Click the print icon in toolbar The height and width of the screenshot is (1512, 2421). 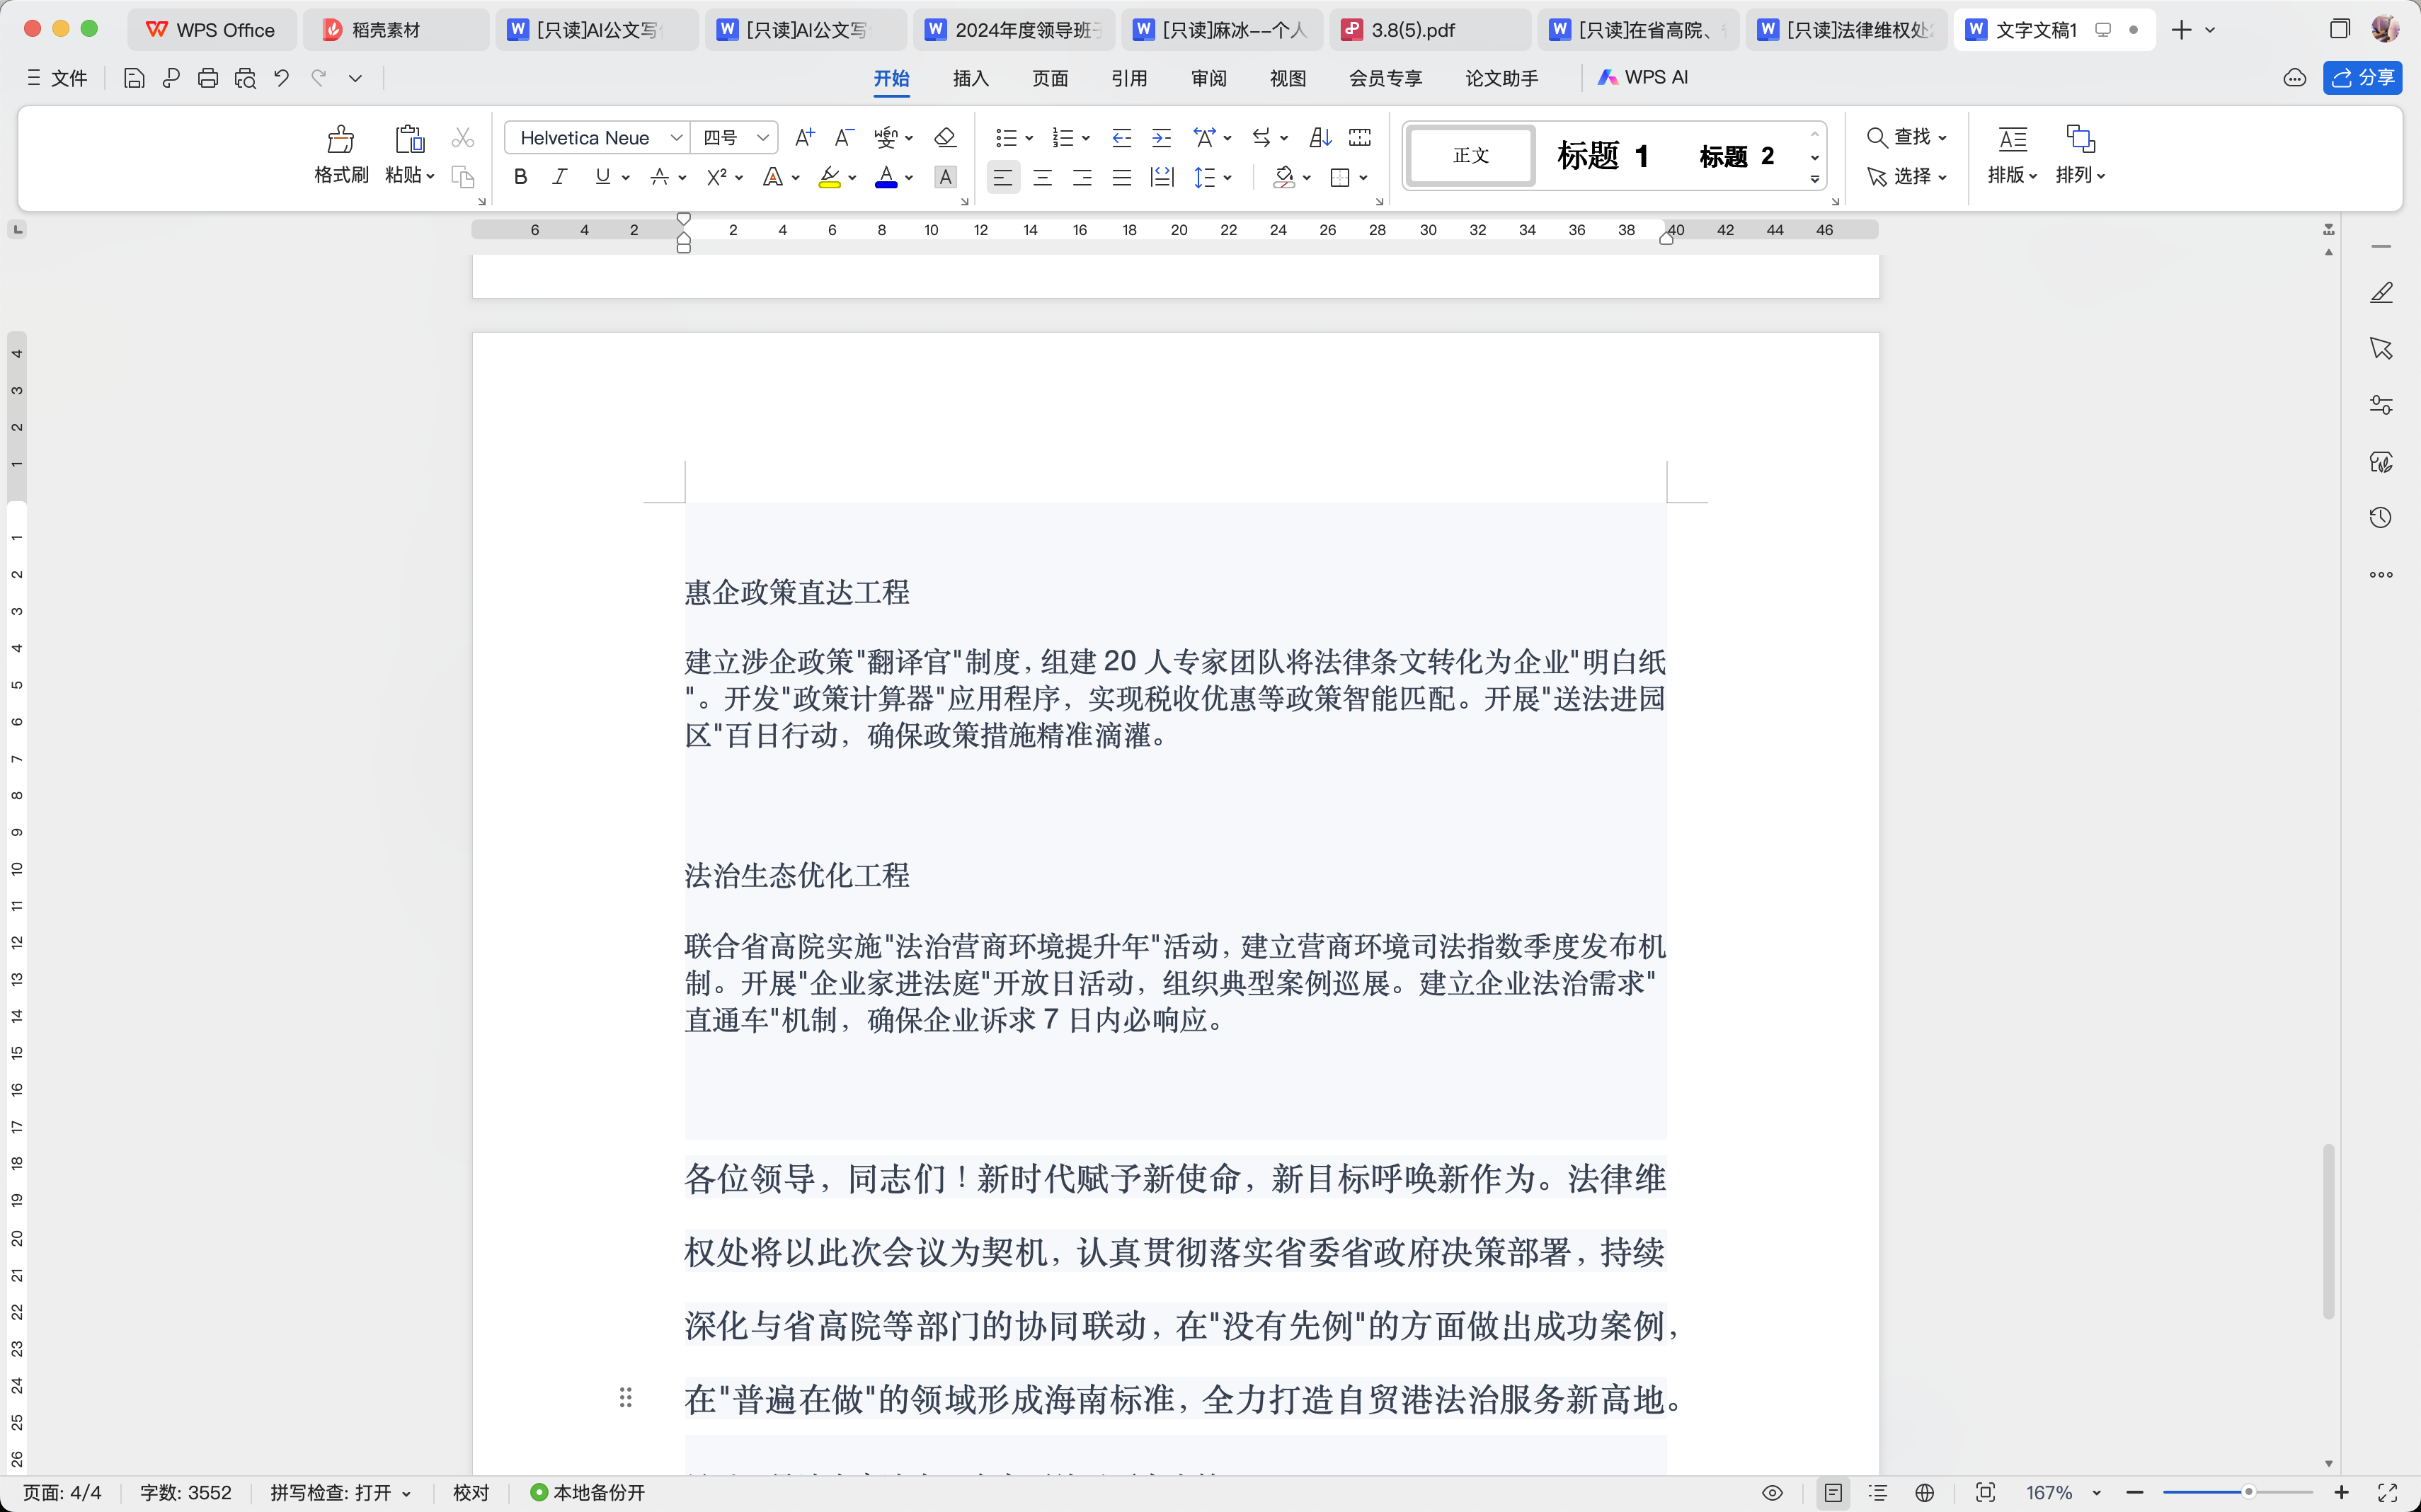[208, 78]
